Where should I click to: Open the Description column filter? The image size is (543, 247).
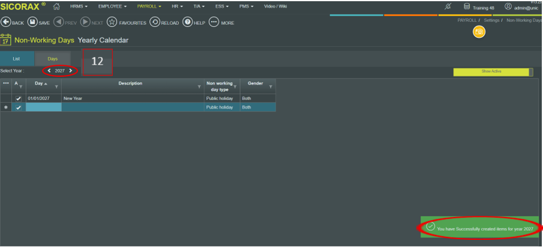tap(199, 87)
